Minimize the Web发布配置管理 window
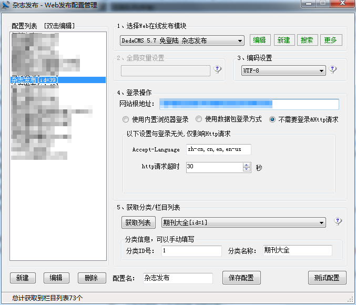 pos(308,3)
